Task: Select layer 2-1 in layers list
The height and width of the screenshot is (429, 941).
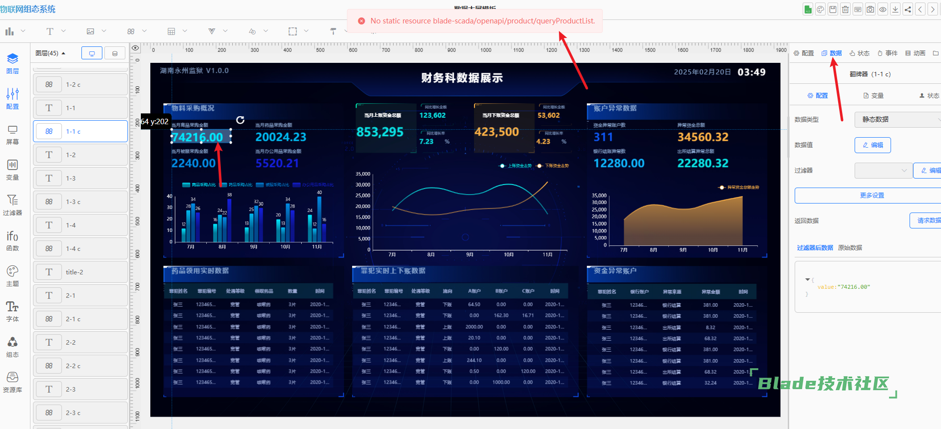Action: pos(80,295)
